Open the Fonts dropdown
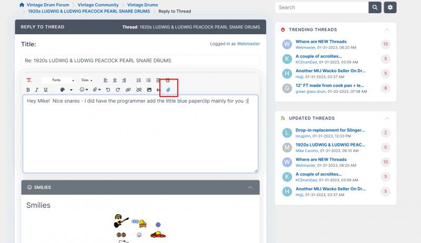 pos(57,80)
